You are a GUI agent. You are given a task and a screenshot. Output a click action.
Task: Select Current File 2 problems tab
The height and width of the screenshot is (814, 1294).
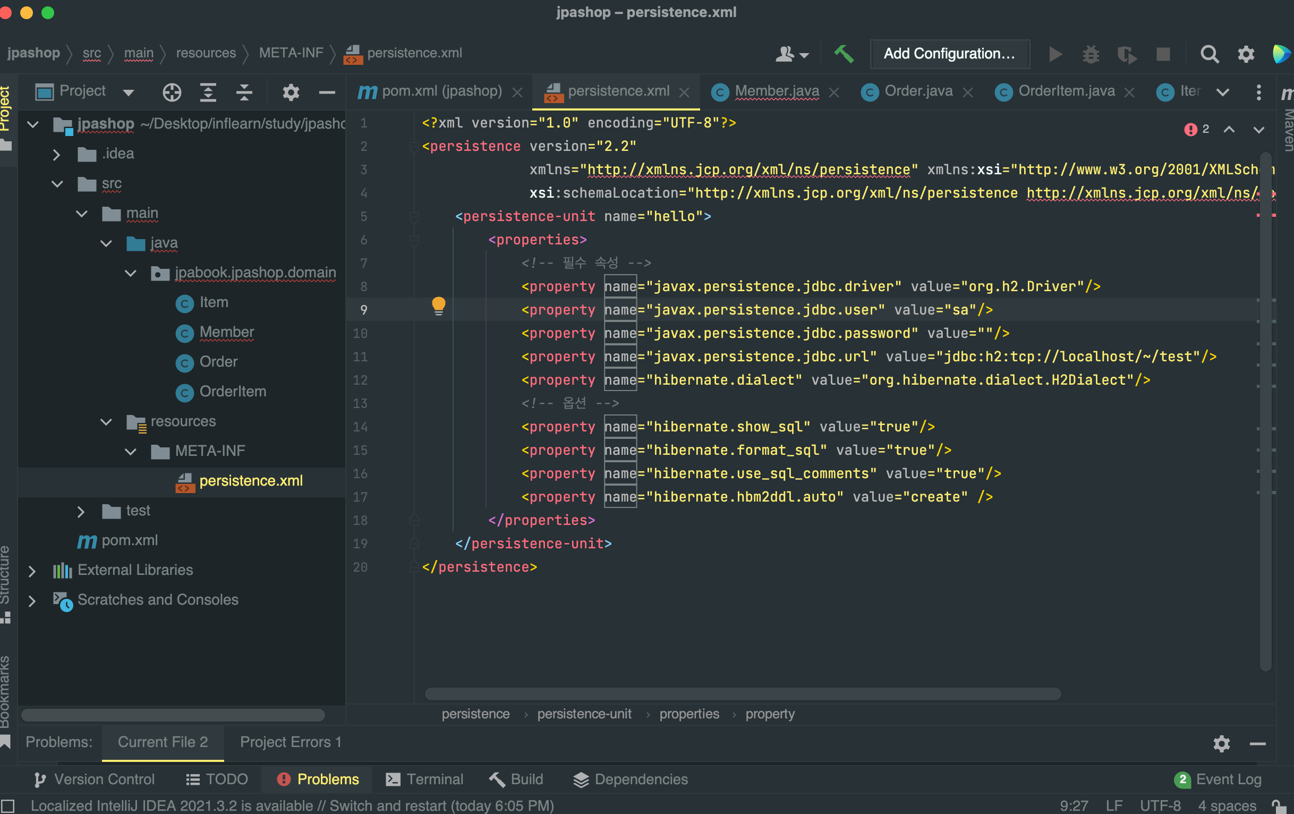(x=163, y=742)
